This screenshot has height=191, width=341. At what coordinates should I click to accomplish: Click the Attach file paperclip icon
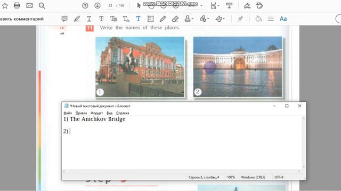(x=202, y=19)
